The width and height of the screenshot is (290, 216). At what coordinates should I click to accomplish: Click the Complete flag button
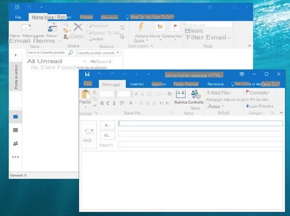pos(258,93)
